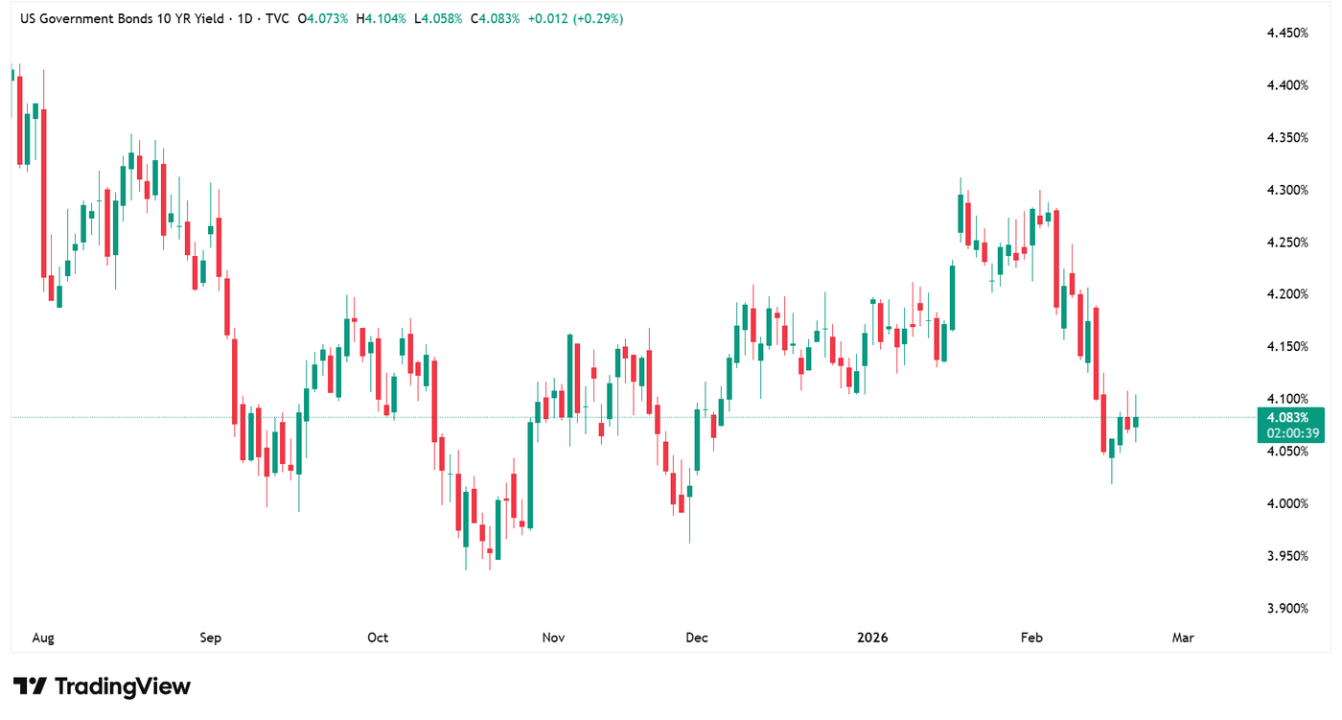Click the open value O4.073%
Image resolution: width=1342 pixels, height=720 pixels.
[x=324, y=18]
